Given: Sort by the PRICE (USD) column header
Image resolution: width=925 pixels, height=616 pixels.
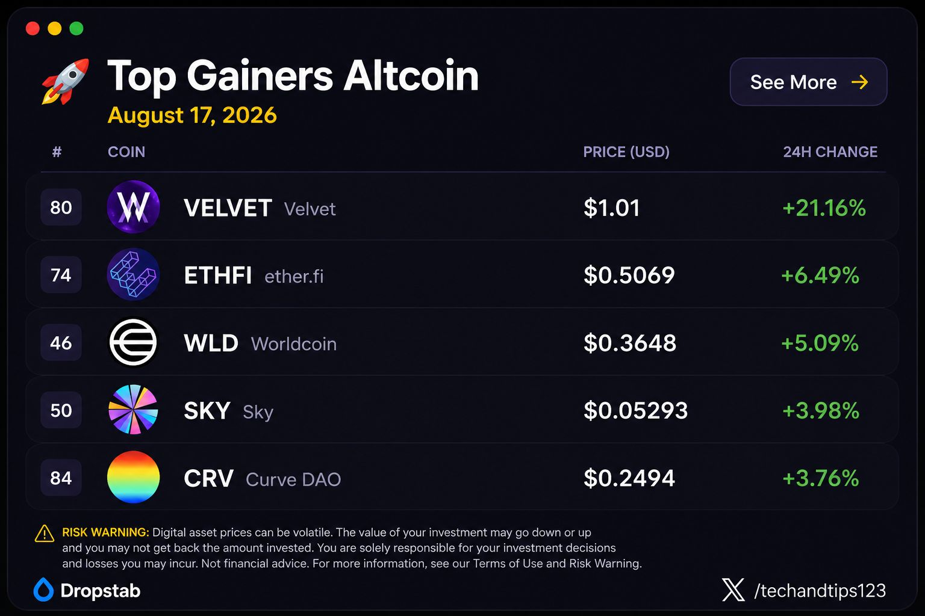Looking at the screenshot, I should point(626,152).
